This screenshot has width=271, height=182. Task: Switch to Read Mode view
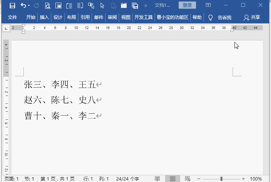(x=157, y=179)
